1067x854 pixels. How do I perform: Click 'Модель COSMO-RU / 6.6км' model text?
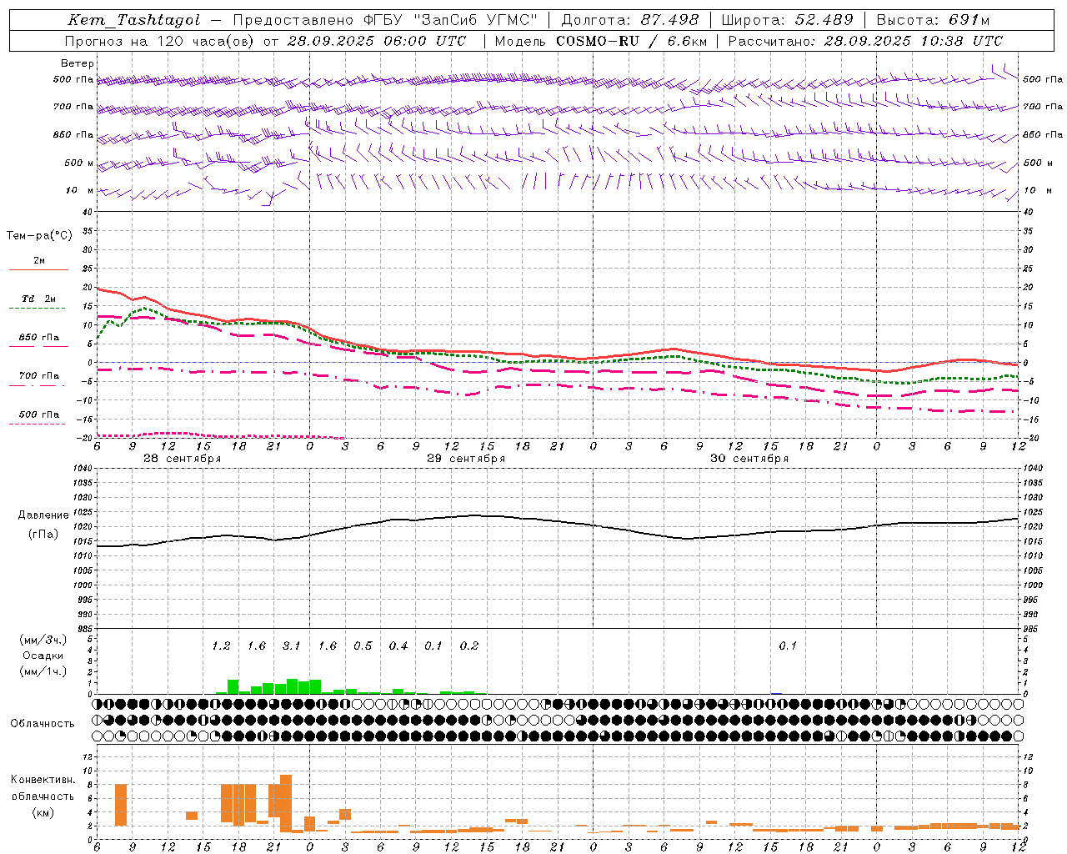pyautogui.click(x=603, y=41)
